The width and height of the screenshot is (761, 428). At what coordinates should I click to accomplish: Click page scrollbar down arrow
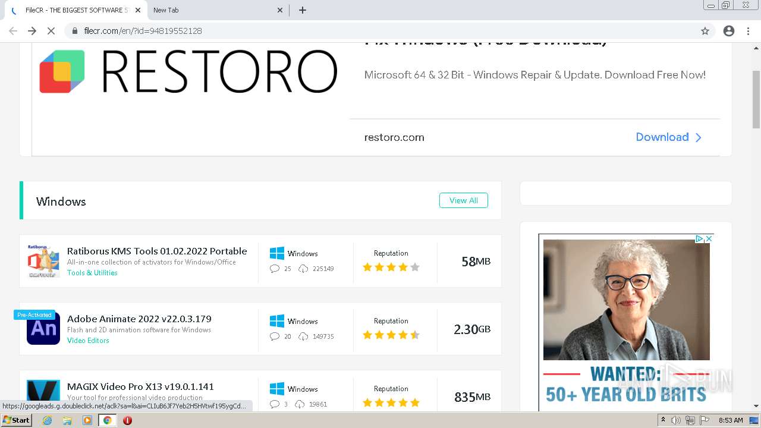point(756,406)
